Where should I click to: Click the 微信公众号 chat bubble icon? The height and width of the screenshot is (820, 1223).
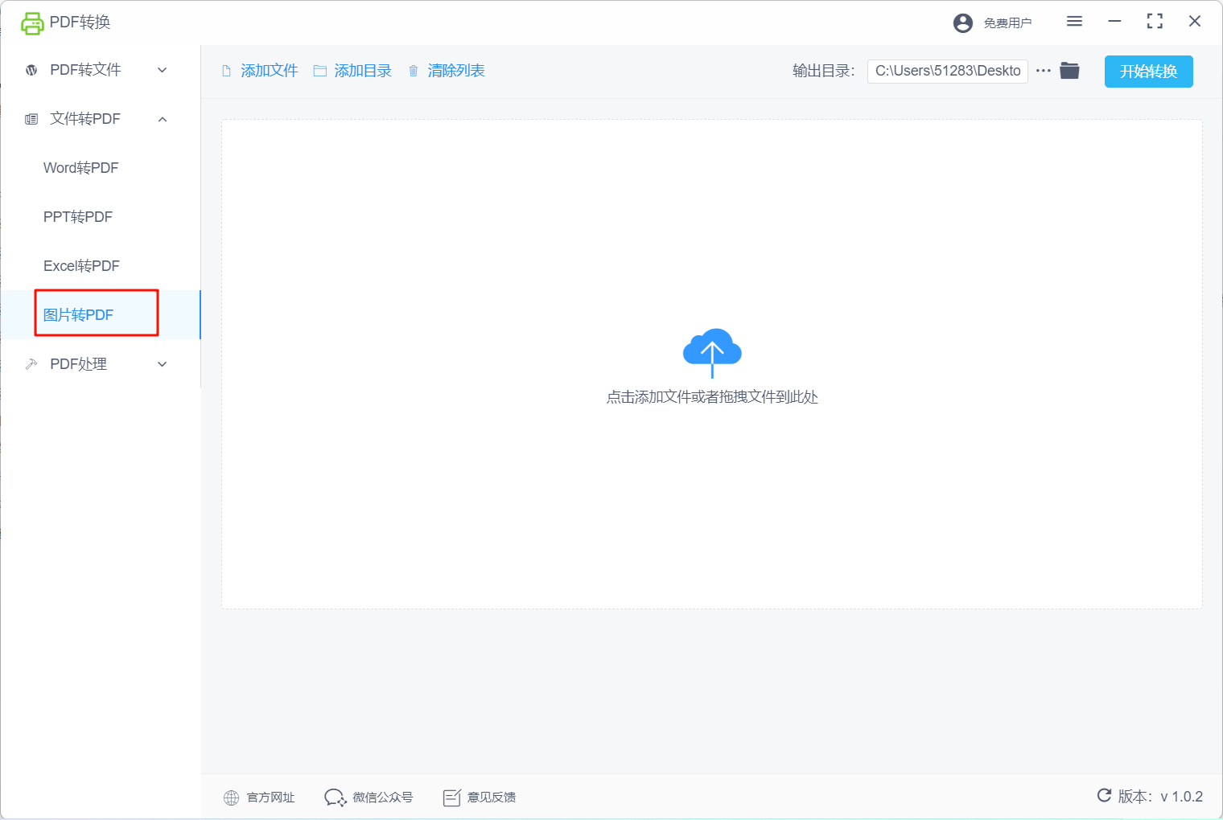pyautogui.click(x=335, y=797)
